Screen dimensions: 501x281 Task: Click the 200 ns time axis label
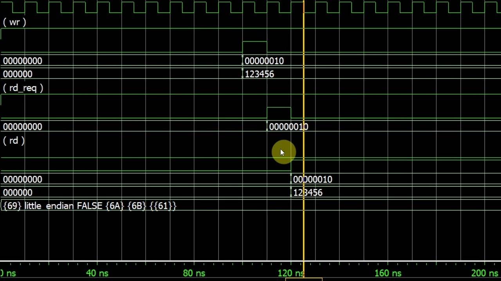[485, 273]
